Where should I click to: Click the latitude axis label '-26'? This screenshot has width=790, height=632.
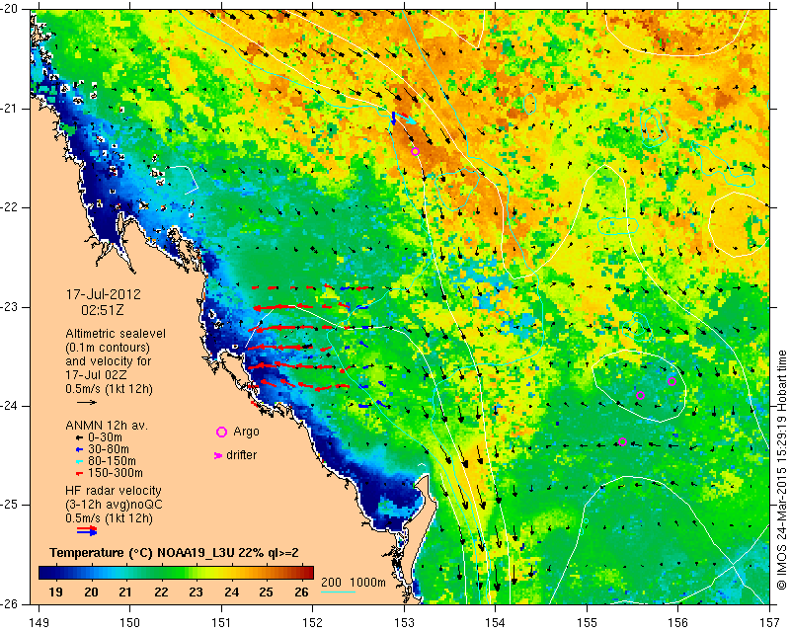(x=9, y=603)
